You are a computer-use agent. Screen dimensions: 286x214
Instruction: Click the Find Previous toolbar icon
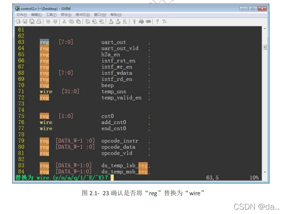[102, 21]
